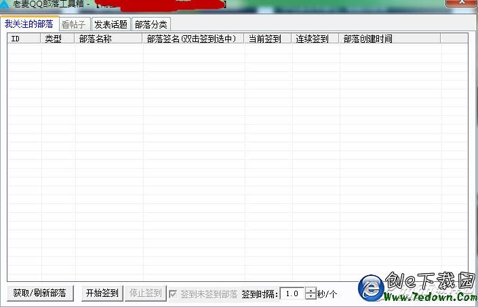The image size is (478, 307).
Task: Click the 获取/刷新部落 button
Action: pos(40,293)
